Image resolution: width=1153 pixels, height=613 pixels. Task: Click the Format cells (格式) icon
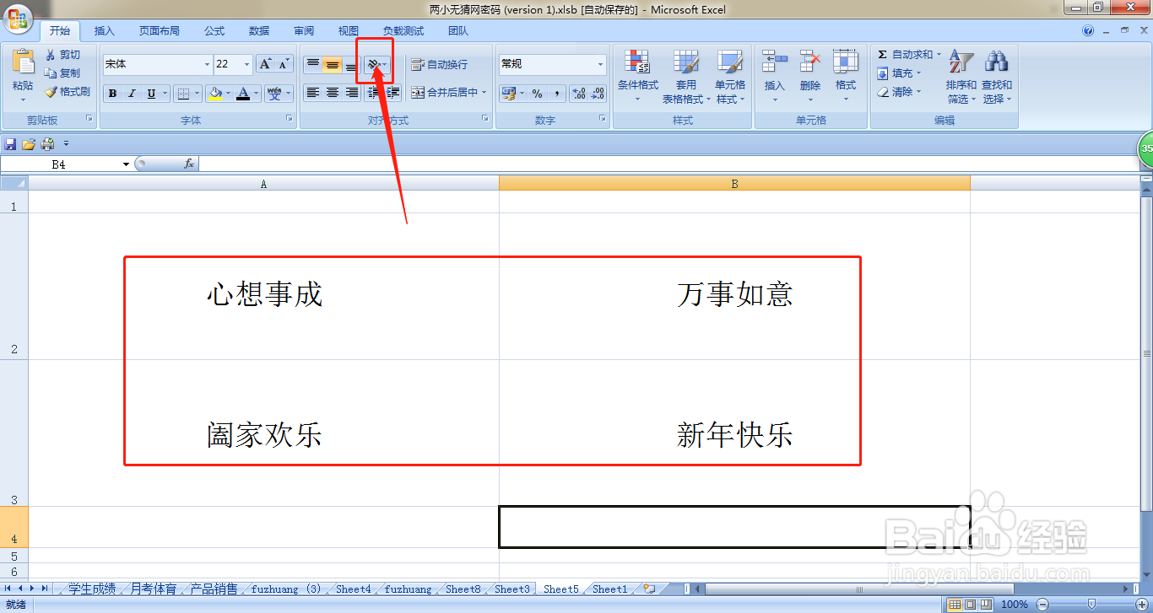[x=846, y=63]
